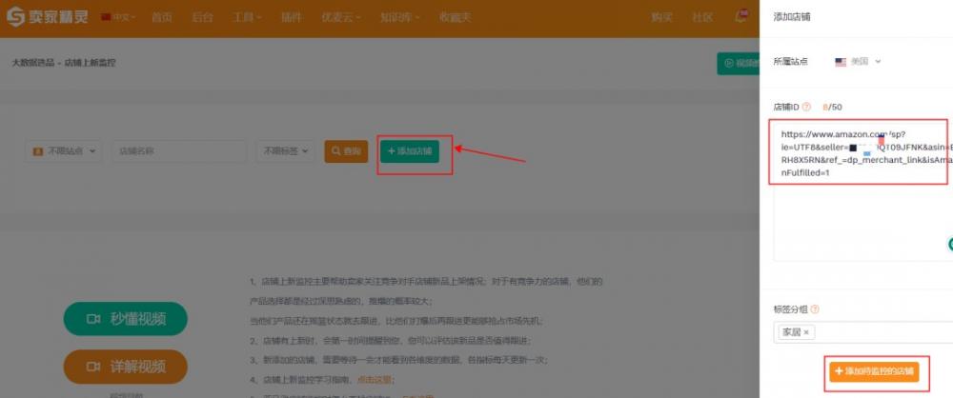Remove the 家居 tag with its x
Image resolution: width=953 pixels, height=398 pixels.
(x=805, y=332)
